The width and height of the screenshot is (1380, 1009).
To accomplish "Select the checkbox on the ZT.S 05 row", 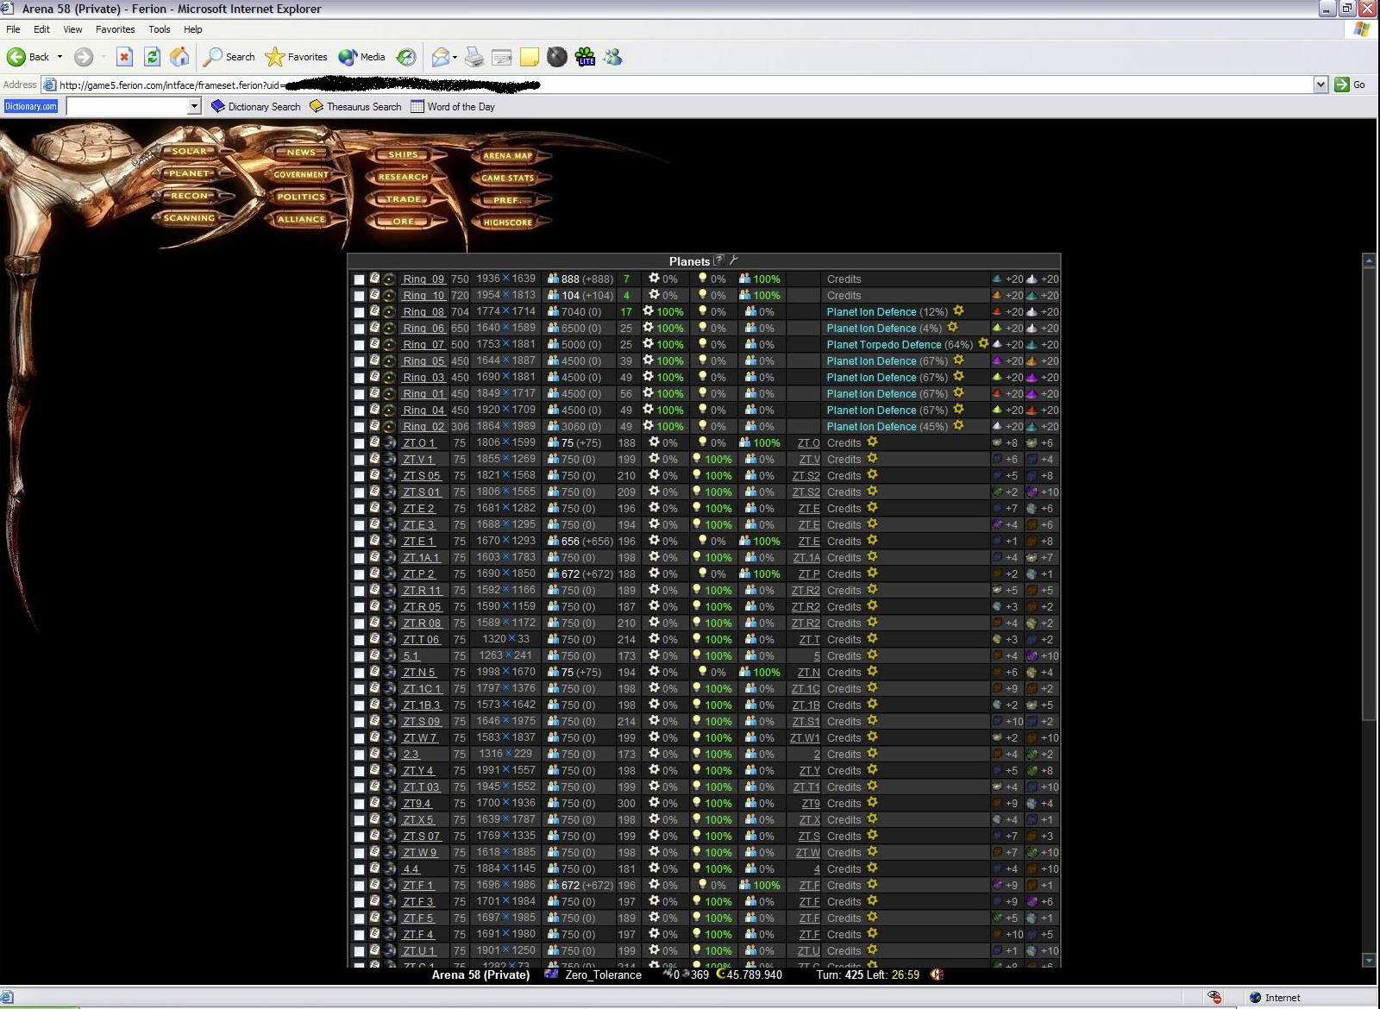I will coord(360,475).
